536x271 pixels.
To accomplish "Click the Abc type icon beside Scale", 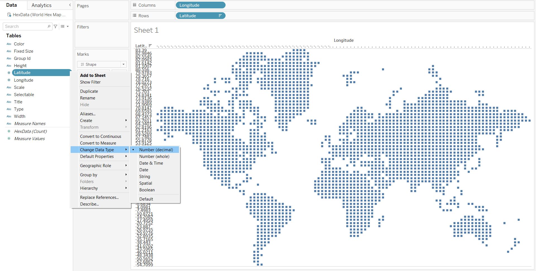I will 9,87.
